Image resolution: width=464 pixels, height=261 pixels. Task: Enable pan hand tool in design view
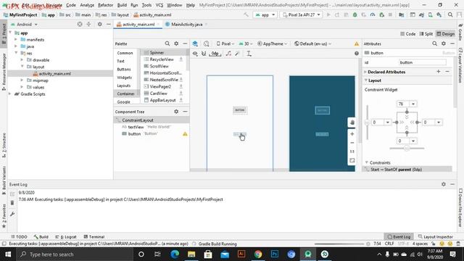[x=352, y=123]
